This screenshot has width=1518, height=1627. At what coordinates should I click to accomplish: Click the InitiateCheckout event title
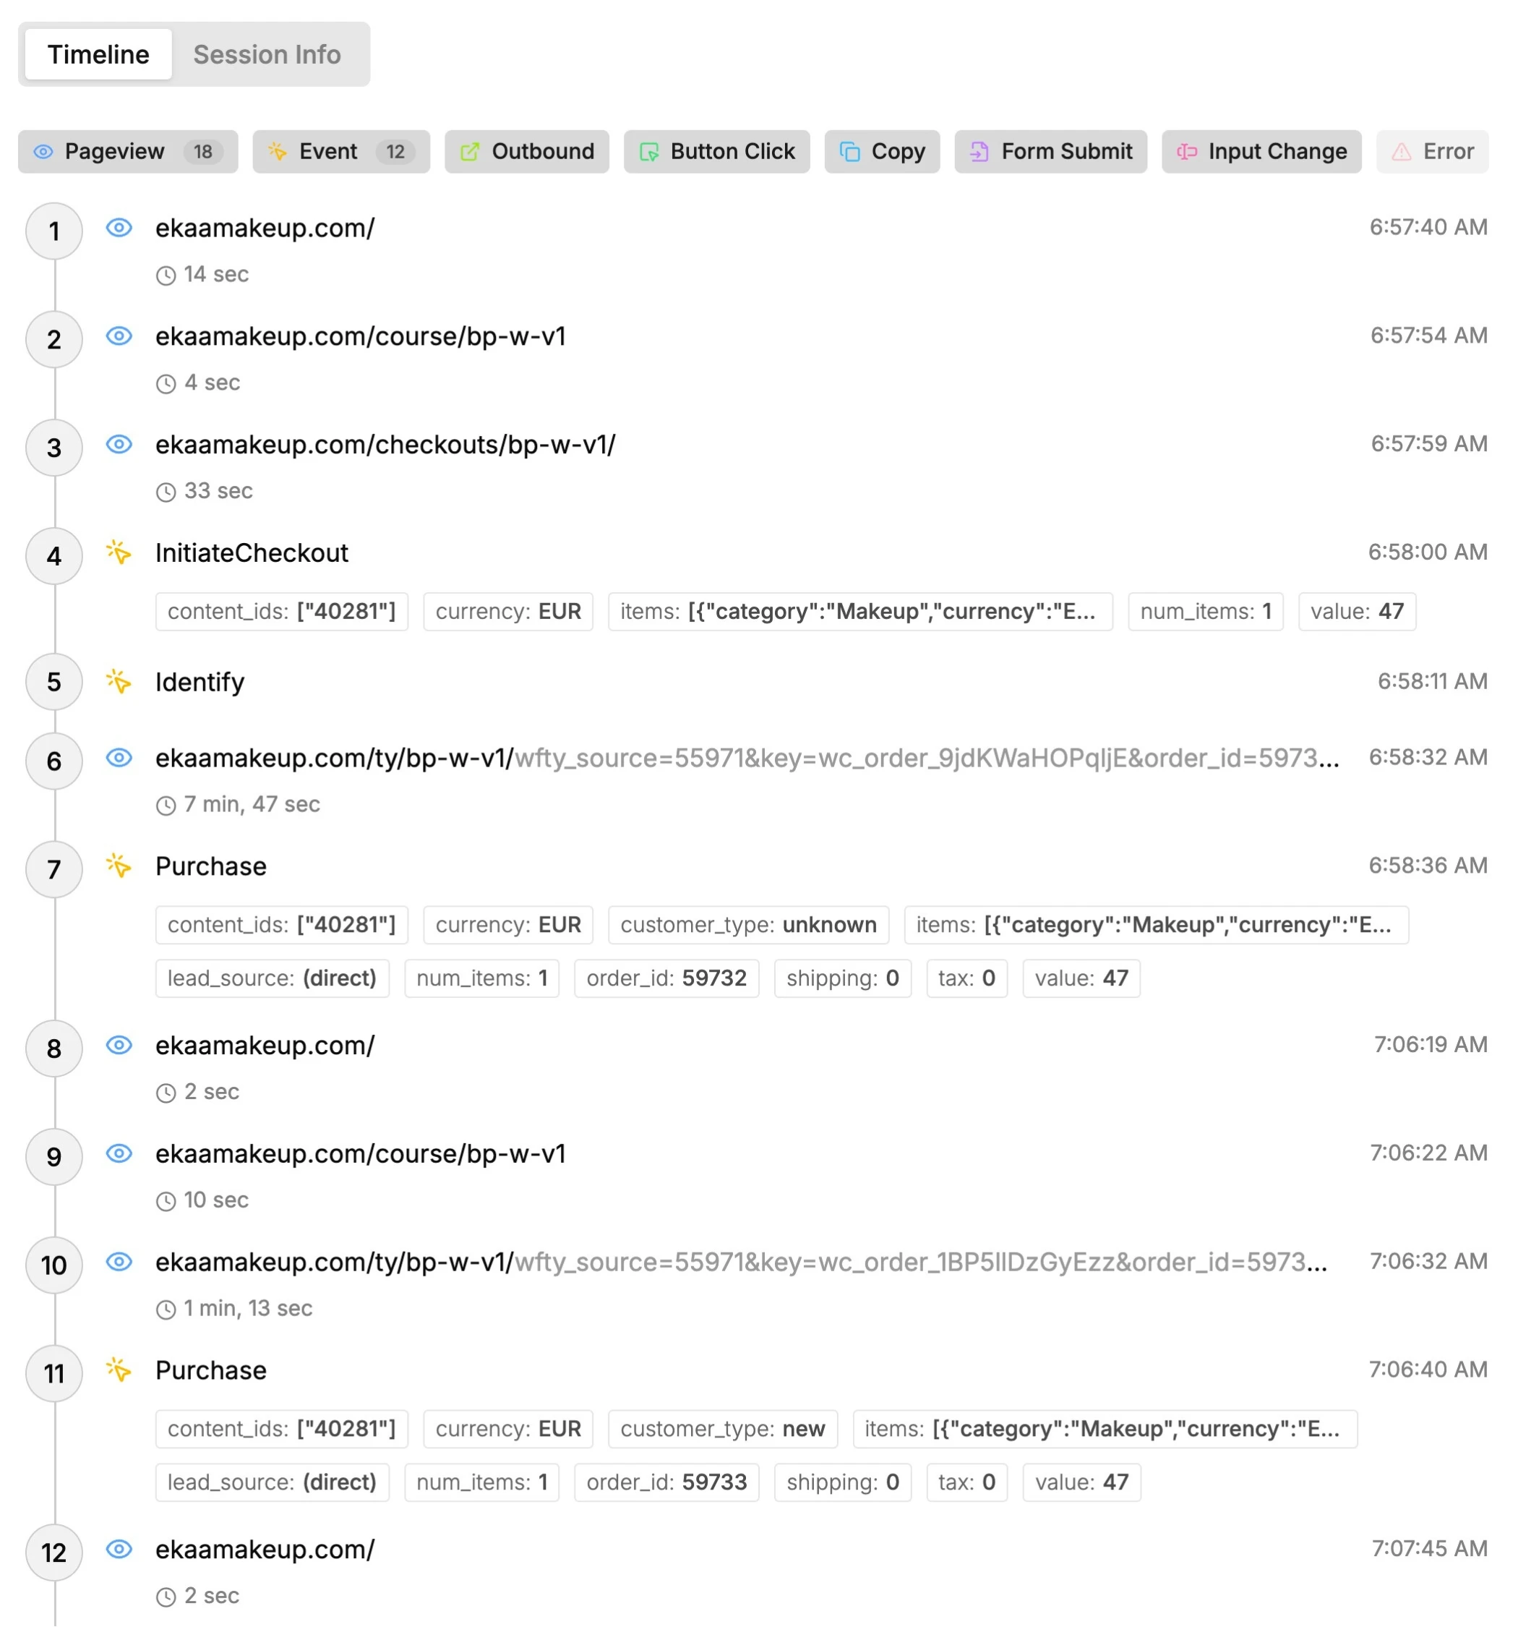[x=252, y=553]
